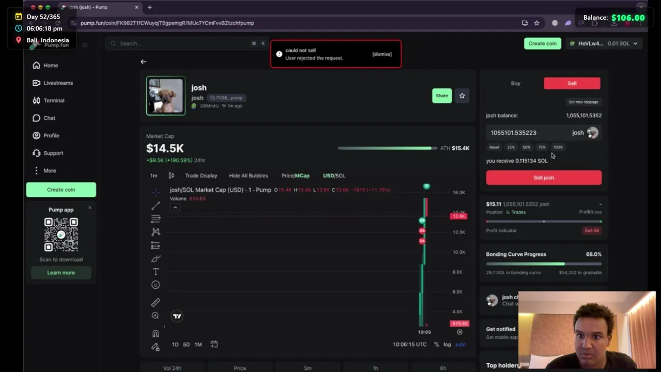Set sell amount to 75%

click(542, 147)
